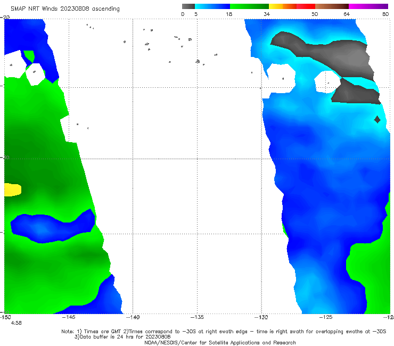Image resolution: width=394 pixels, height=346 pixels.
Task: Click the color bar label 18
Action: [229, 14]
